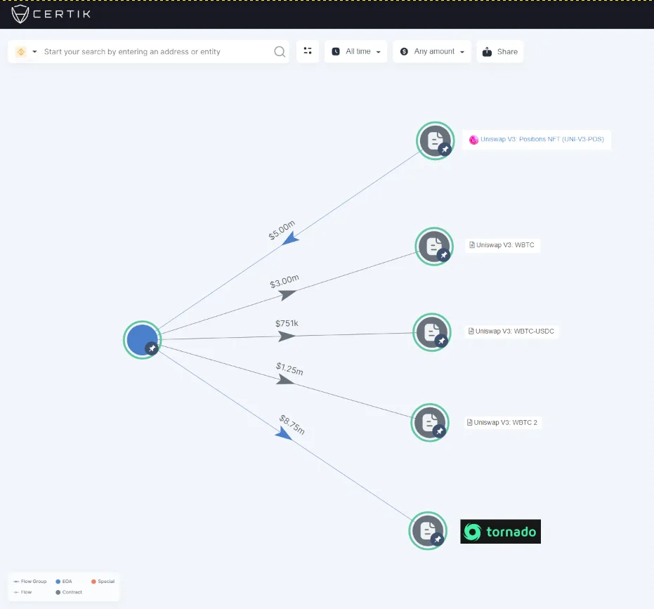The width and height of the screenshot is (654, 609).
Task: Click the $3.00m flow arrow
Action: click(287, 295)
